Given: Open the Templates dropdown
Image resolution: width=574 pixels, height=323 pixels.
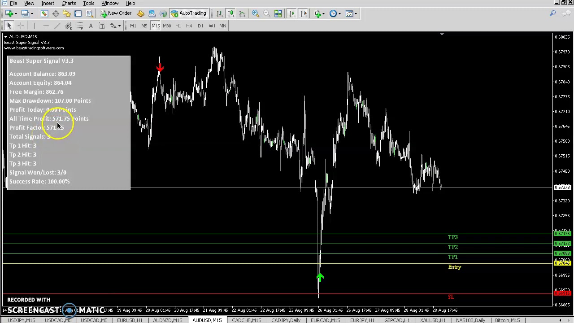Looking at the screenshot, I should [x=350, y=13].
